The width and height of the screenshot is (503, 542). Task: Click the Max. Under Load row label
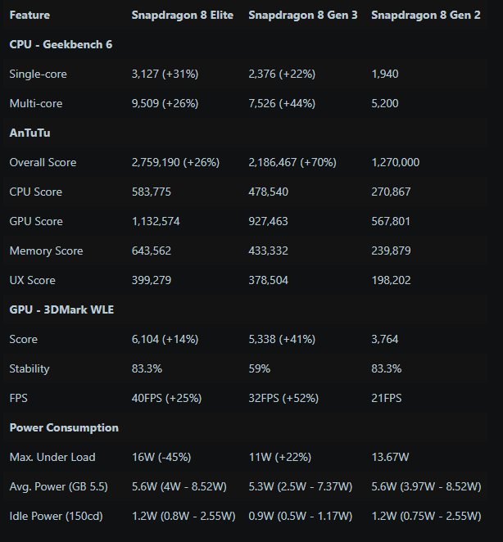pos(52,457)
